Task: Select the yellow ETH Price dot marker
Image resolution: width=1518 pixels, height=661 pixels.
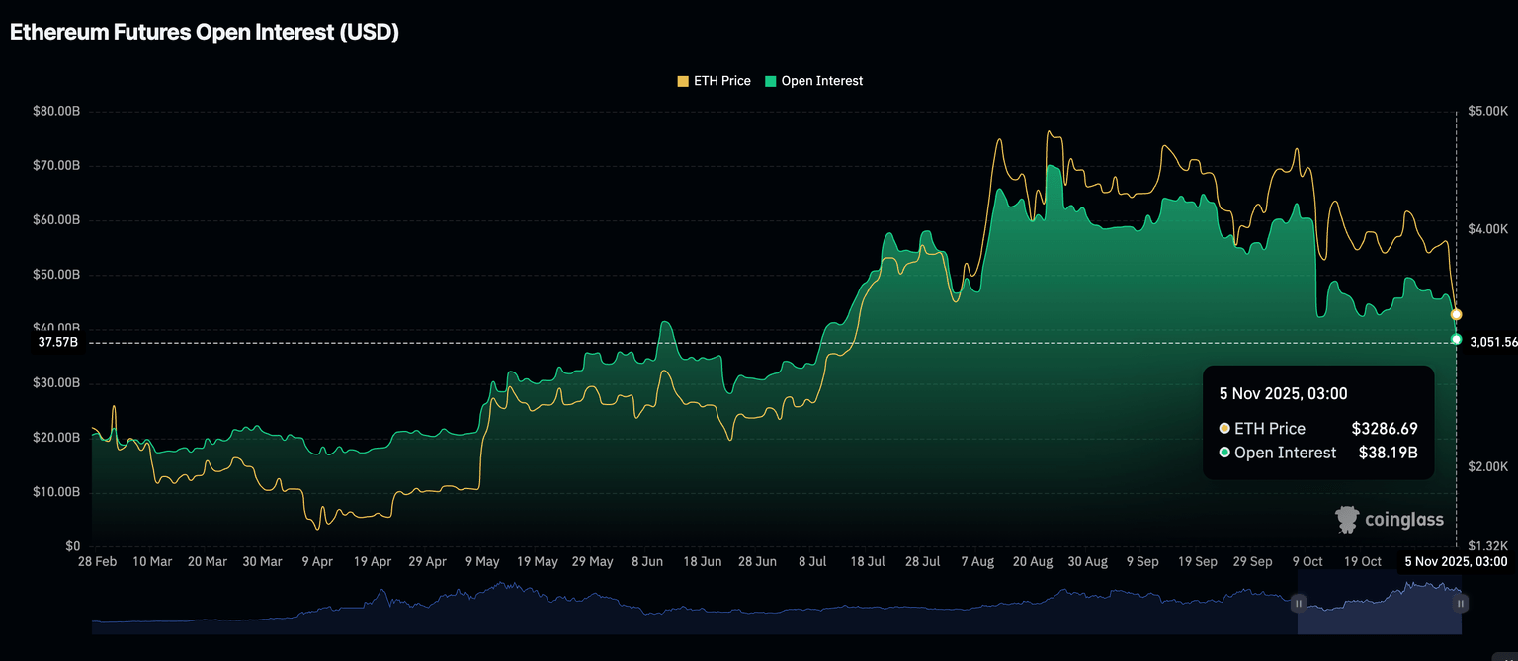Action: (1456, 314)
